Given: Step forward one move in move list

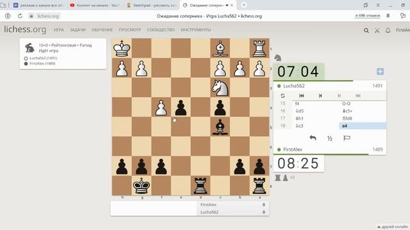Looking at the screenshot, I should click(339, 96).
